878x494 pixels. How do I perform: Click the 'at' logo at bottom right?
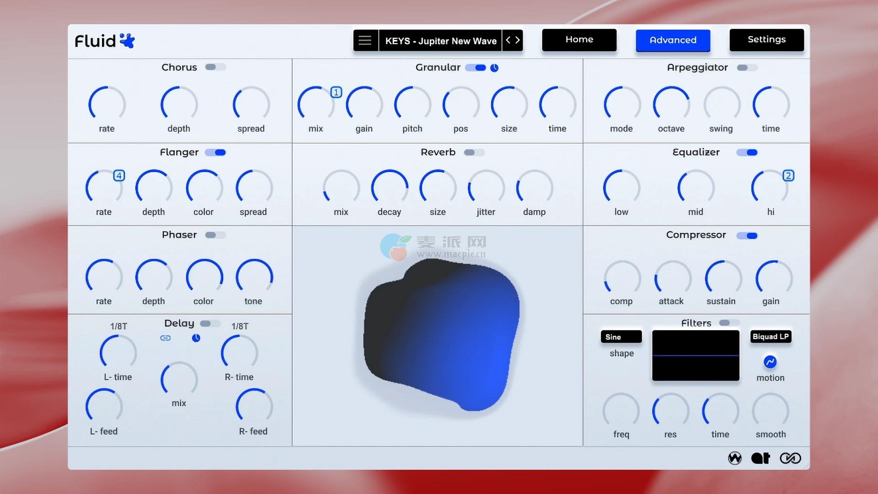point(761,458)
